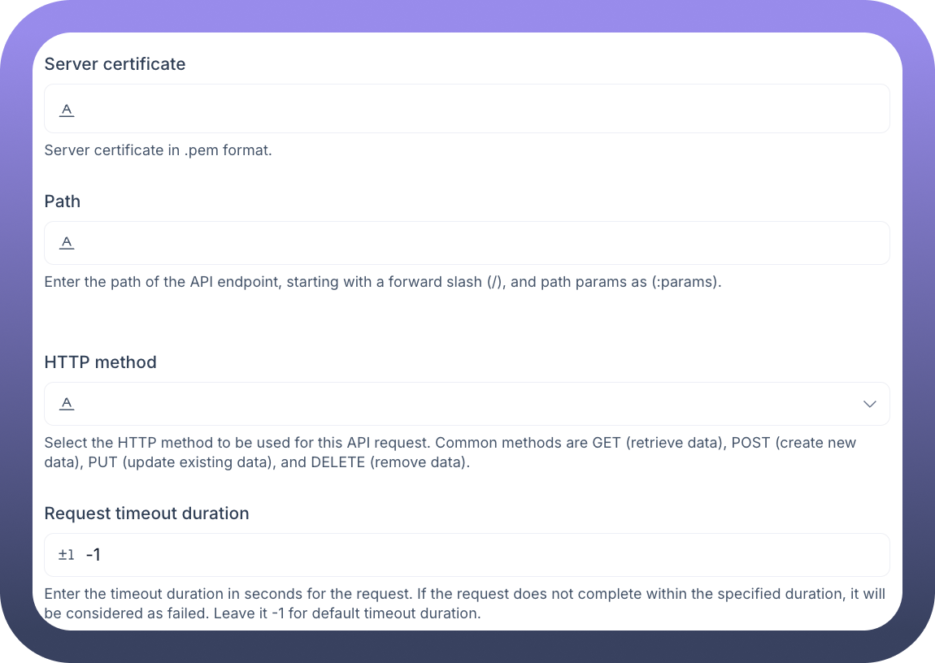The height and width of the screenshot is (663, 935).
Task: Click the "Server certificate" field label
Action: click(115, 64)
